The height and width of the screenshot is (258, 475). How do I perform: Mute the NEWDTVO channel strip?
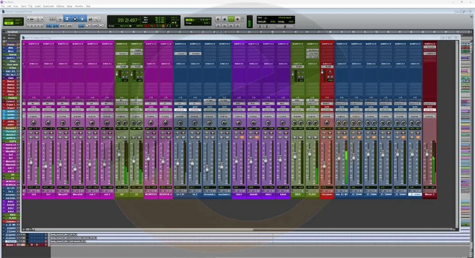pyautogui.click(x=153, y=137)
